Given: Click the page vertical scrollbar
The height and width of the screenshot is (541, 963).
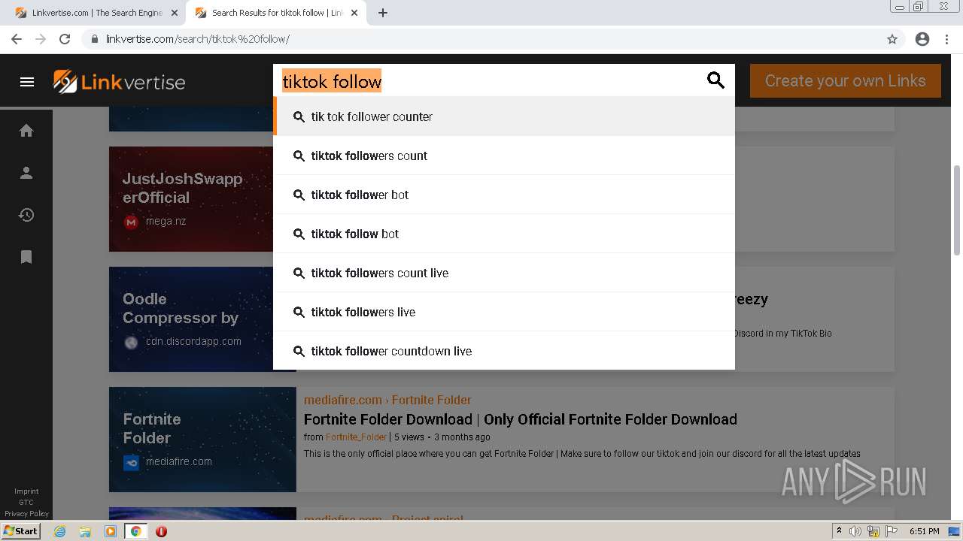Looking at the screenshot, I should (x=956, y=210).
